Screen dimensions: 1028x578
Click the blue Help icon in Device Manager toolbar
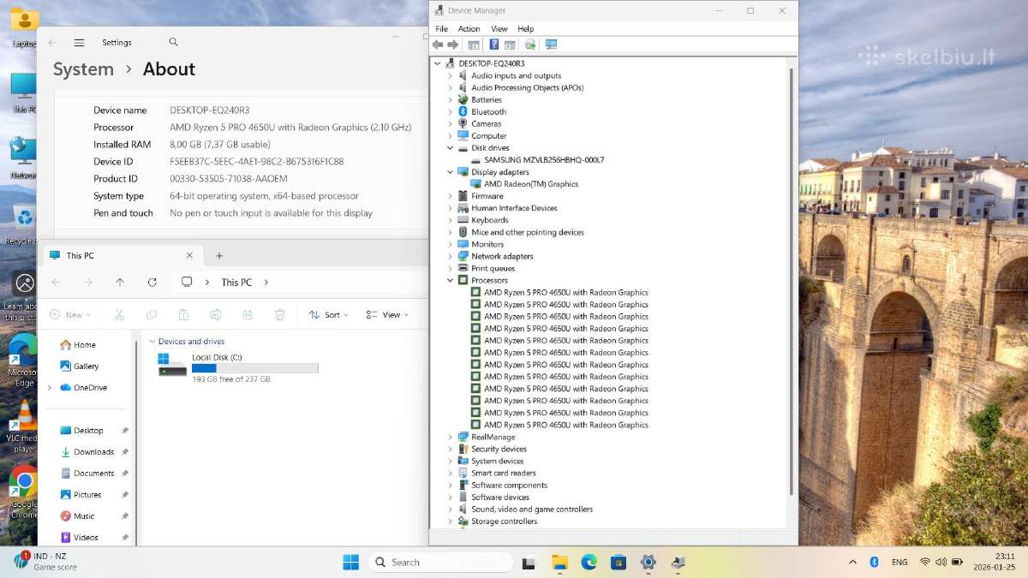pos(493,45)
